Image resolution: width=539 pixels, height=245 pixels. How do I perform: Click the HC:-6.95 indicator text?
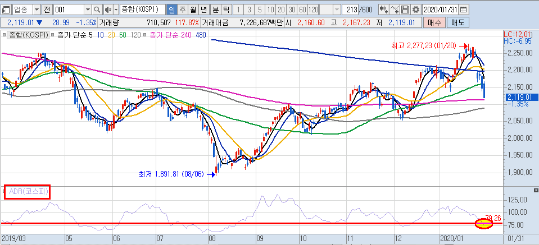coord(517,41)
